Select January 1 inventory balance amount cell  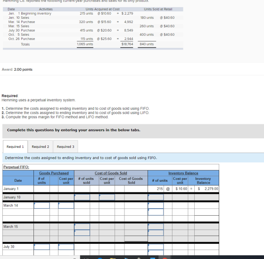206,189
